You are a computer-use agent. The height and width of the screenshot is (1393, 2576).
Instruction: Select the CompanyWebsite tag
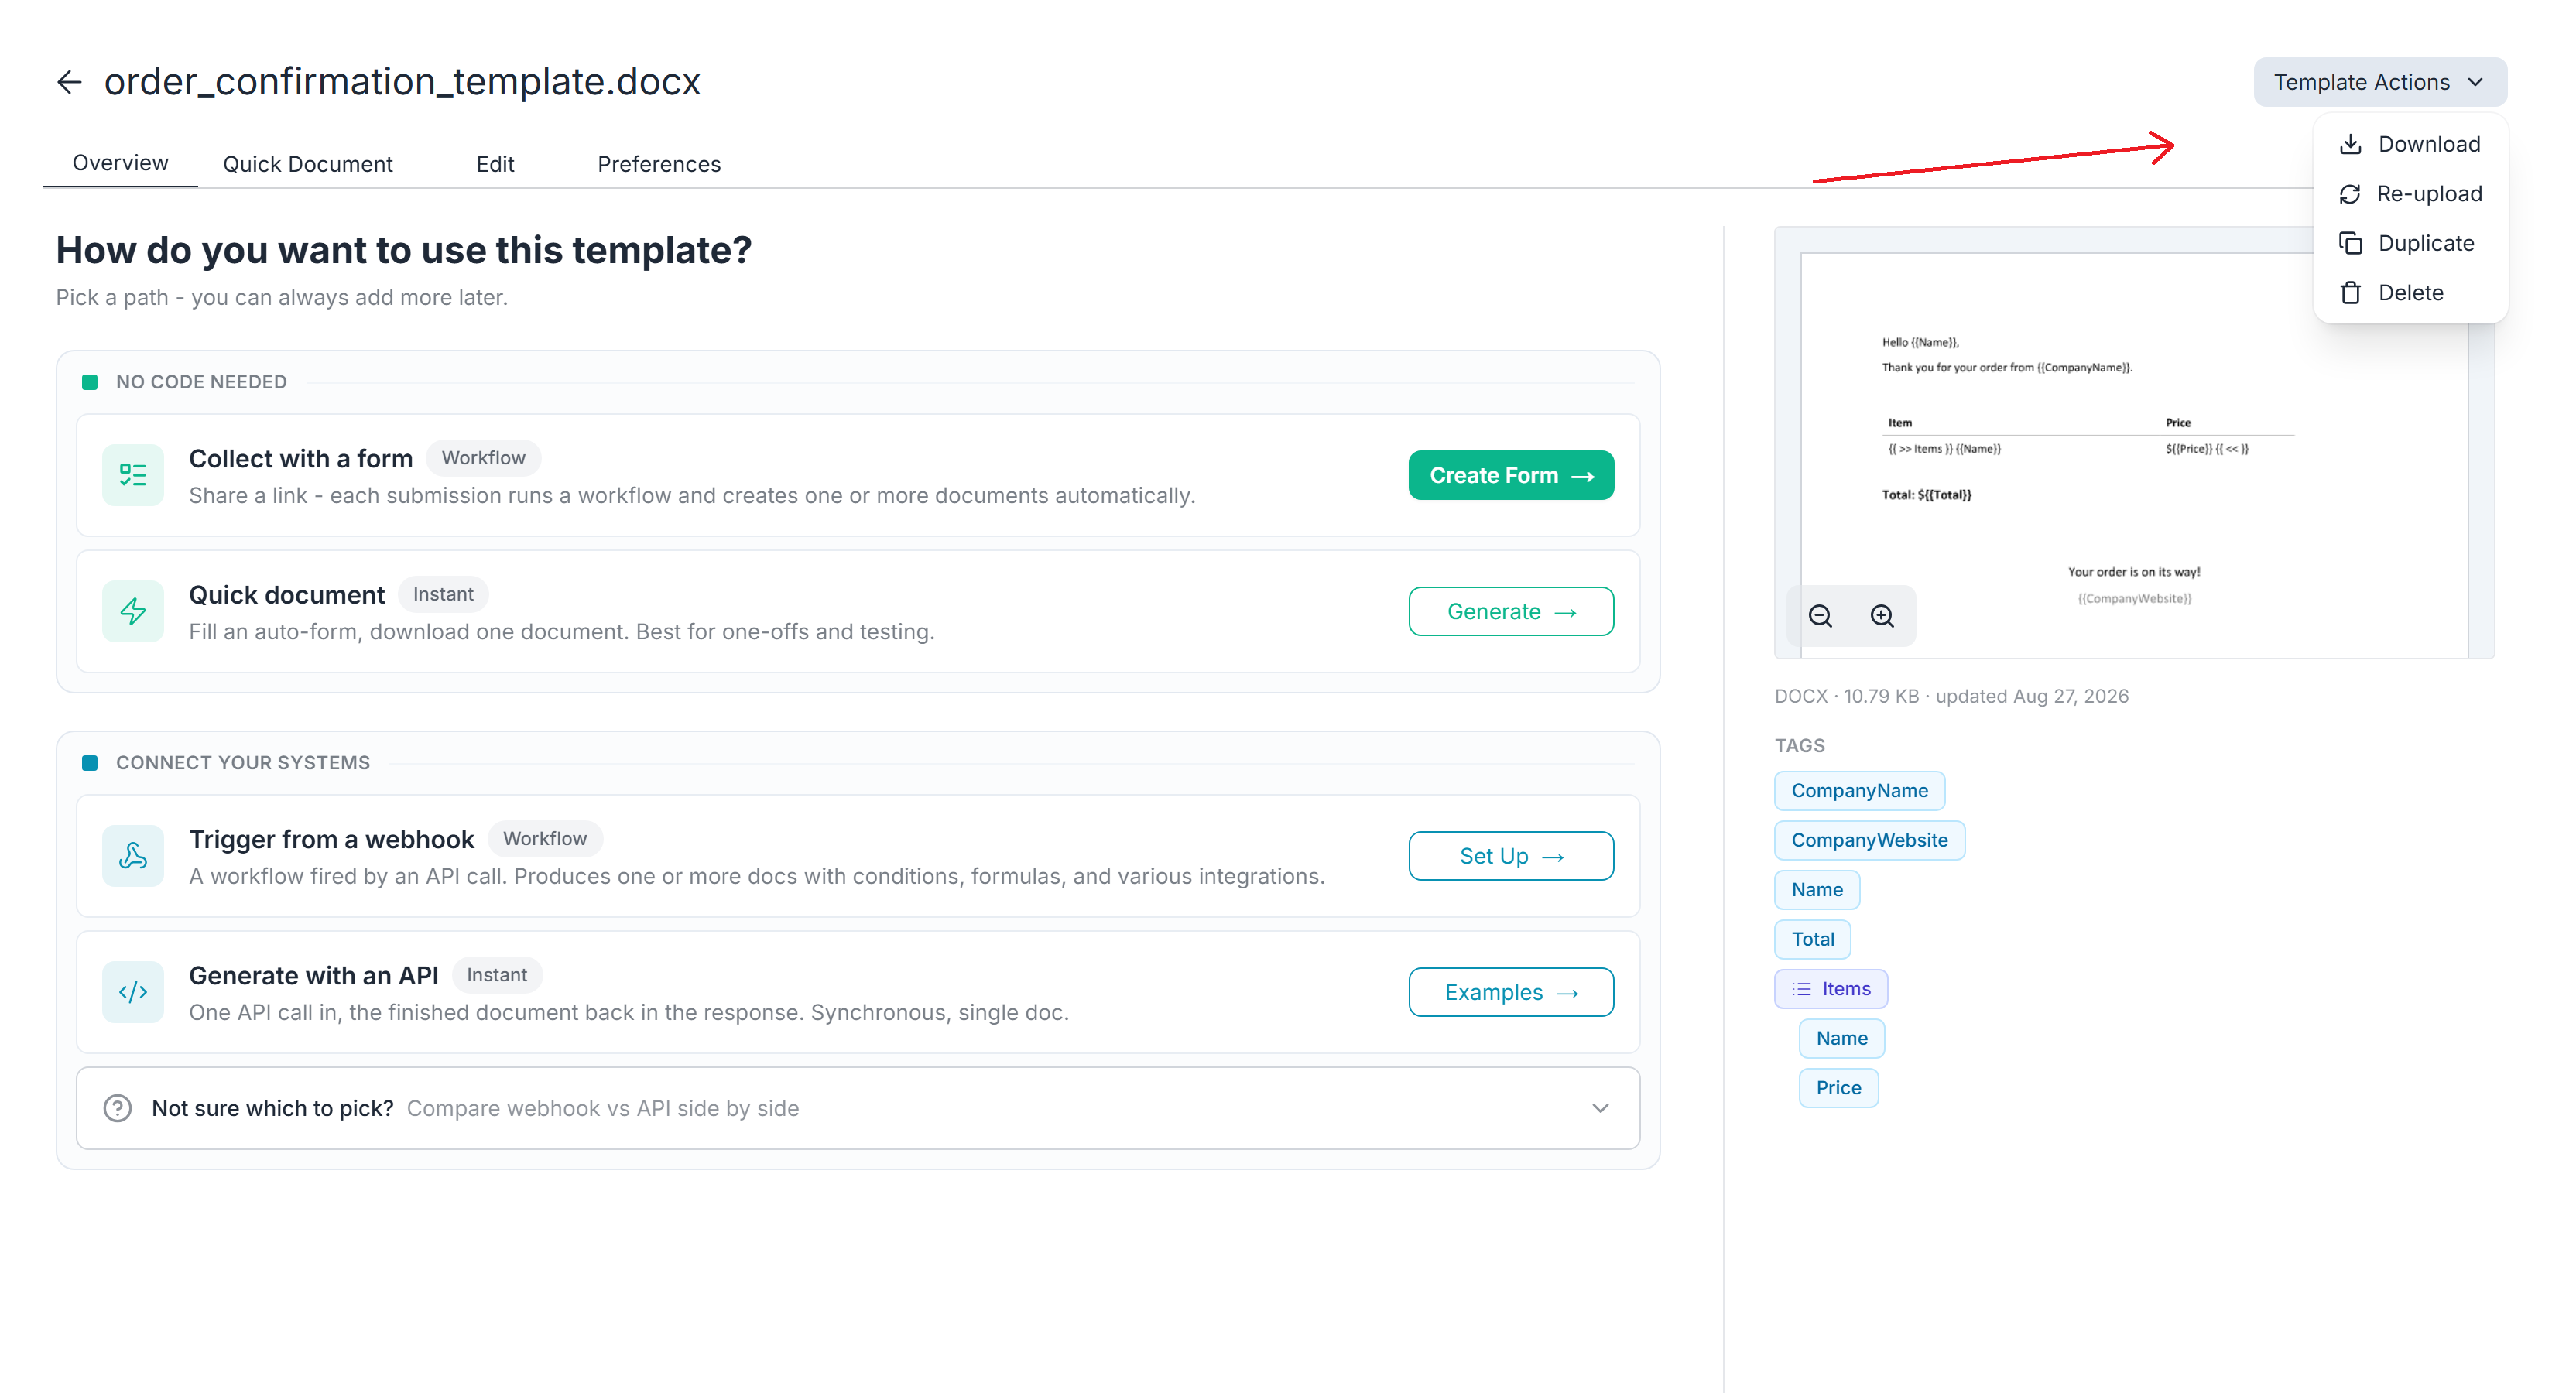point(1869,840)
